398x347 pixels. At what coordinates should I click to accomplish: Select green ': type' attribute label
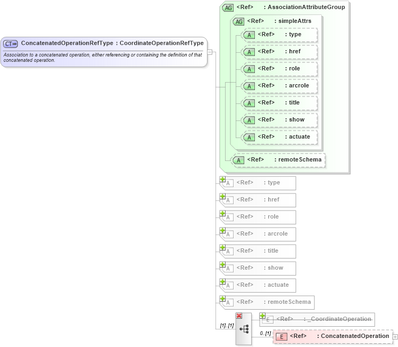click(293, 34)
